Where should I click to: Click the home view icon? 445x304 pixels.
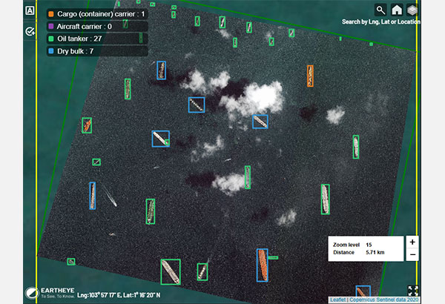pyautogui.click(x=397, y=10)
